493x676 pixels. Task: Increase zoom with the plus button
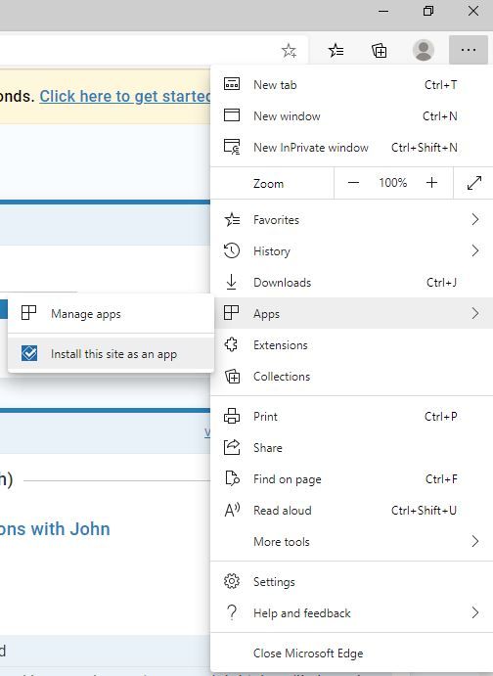431,183
